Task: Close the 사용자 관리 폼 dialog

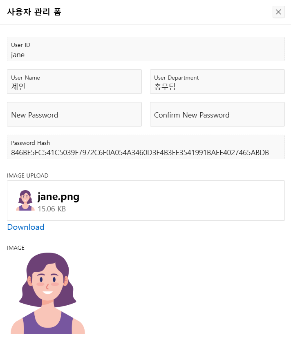Action: tap(279, 12)
